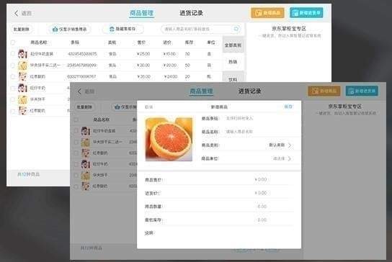Open 华夫饼干 product thumbnail in back window

(22, 99)
